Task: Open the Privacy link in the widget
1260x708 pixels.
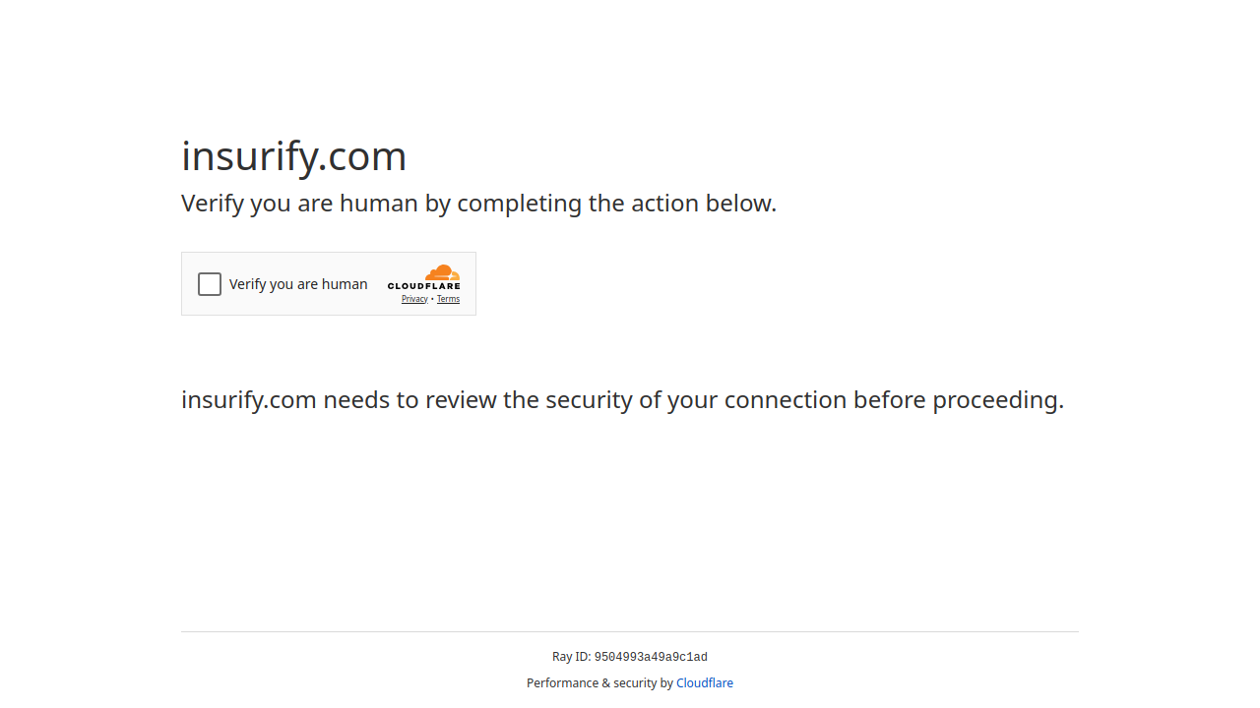Action: pos(414,299)
